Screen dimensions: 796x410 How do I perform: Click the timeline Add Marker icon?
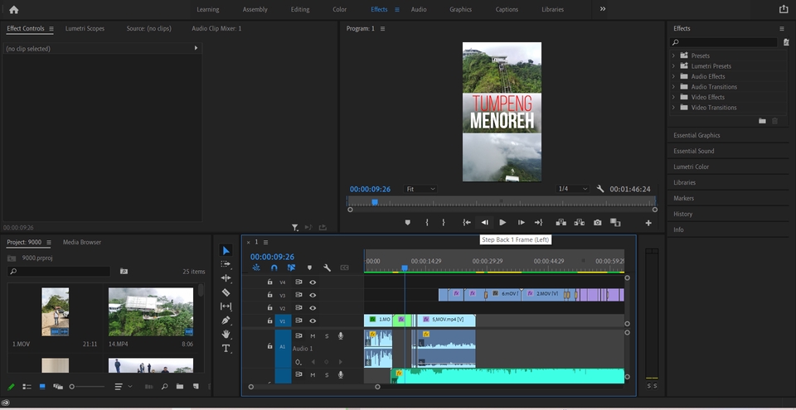309,268
